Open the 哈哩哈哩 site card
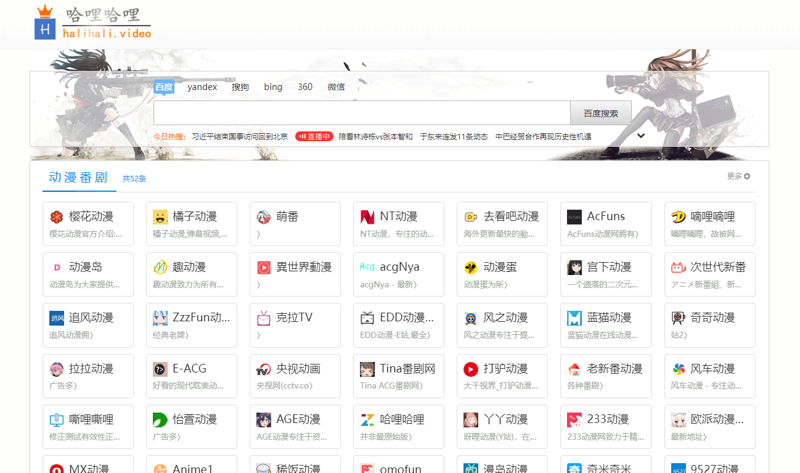 [x=399, y=427]
